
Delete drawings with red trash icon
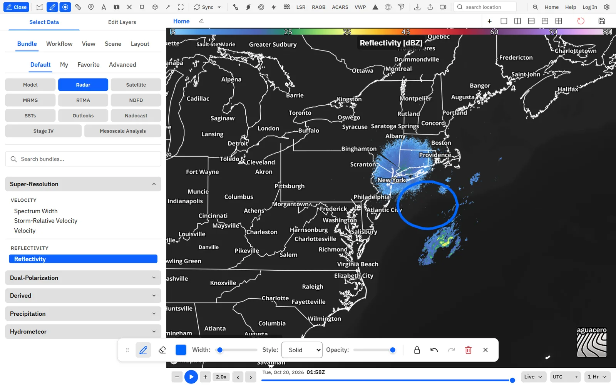[x=468, y=350]
